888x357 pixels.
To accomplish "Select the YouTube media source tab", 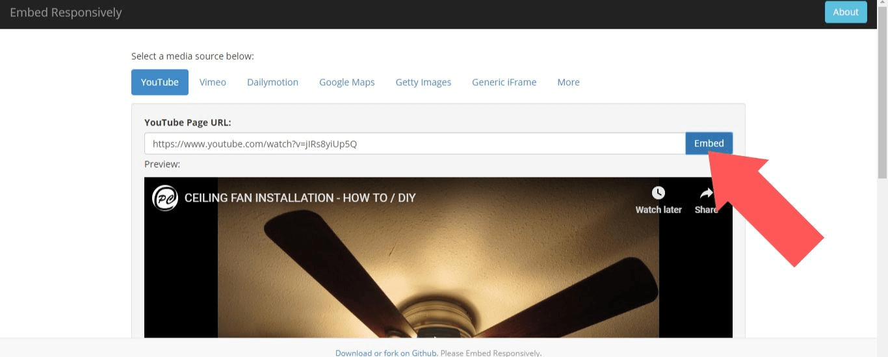I will (x=160, y=82).
